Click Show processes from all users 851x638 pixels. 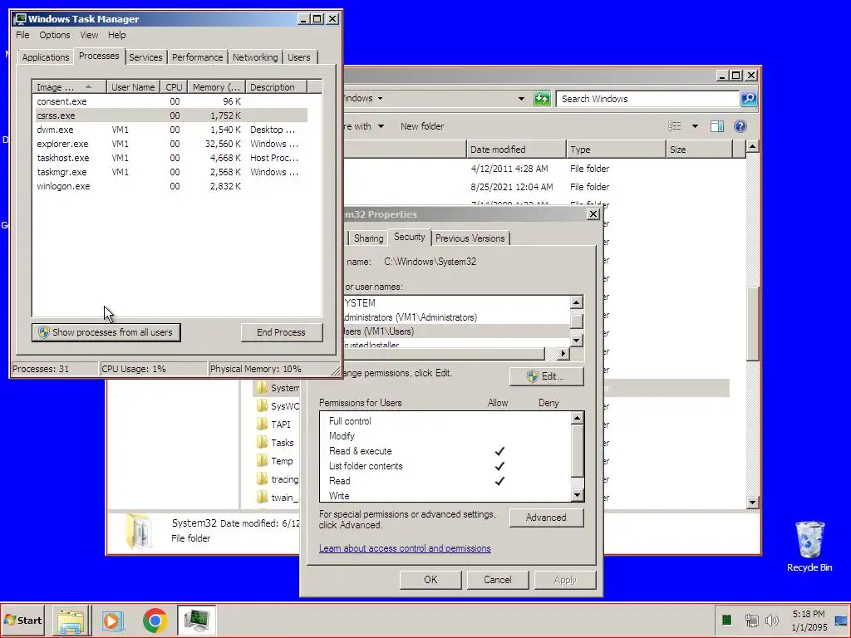pyautogui.click(x=106, y=332)
